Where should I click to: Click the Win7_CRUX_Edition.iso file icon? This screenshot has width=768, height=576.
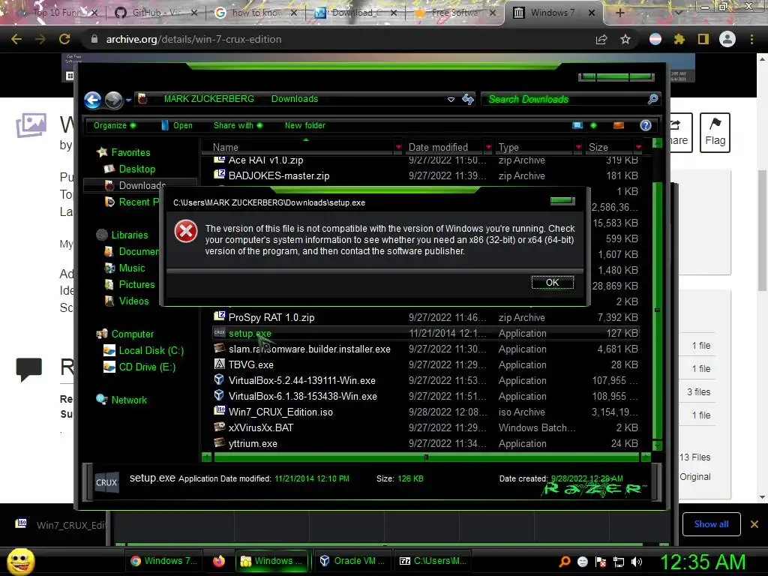click(x=220, y=412)
